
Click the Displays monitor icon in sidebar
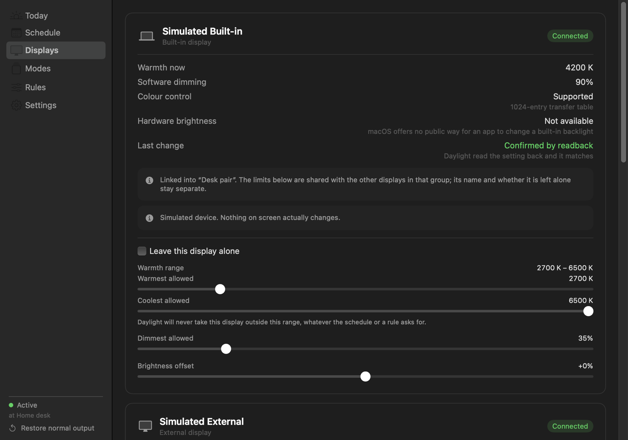pos(16,50)
